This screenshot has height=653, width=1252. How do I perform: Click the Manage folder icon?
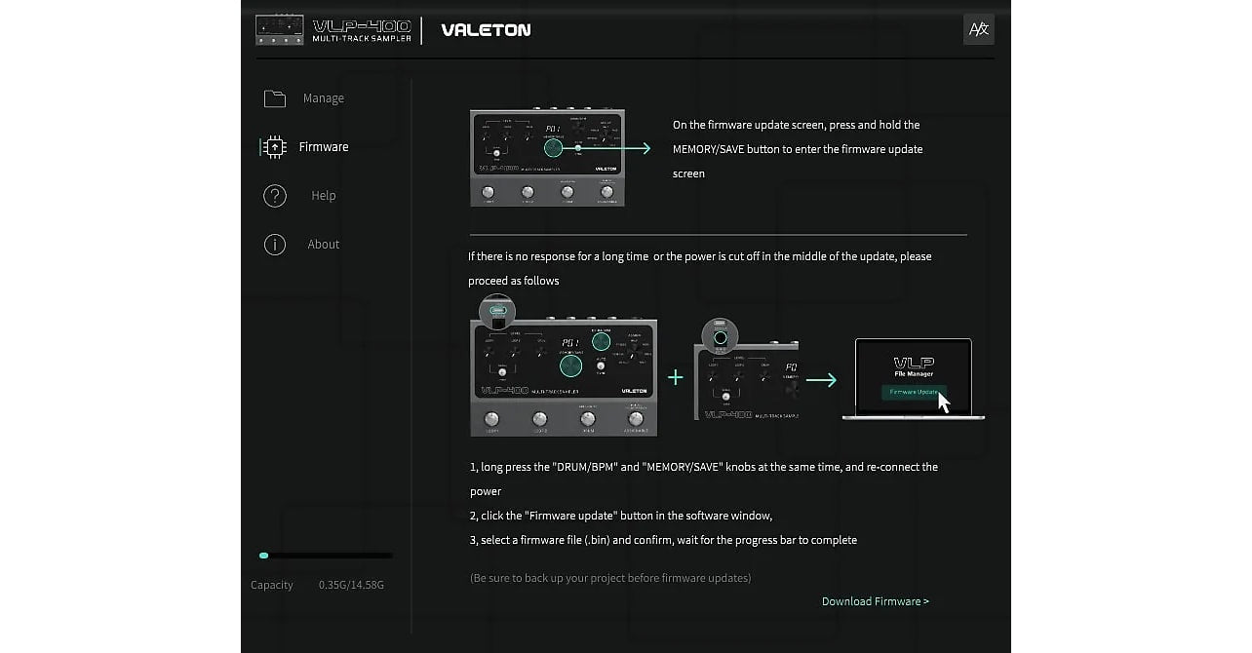275,98
